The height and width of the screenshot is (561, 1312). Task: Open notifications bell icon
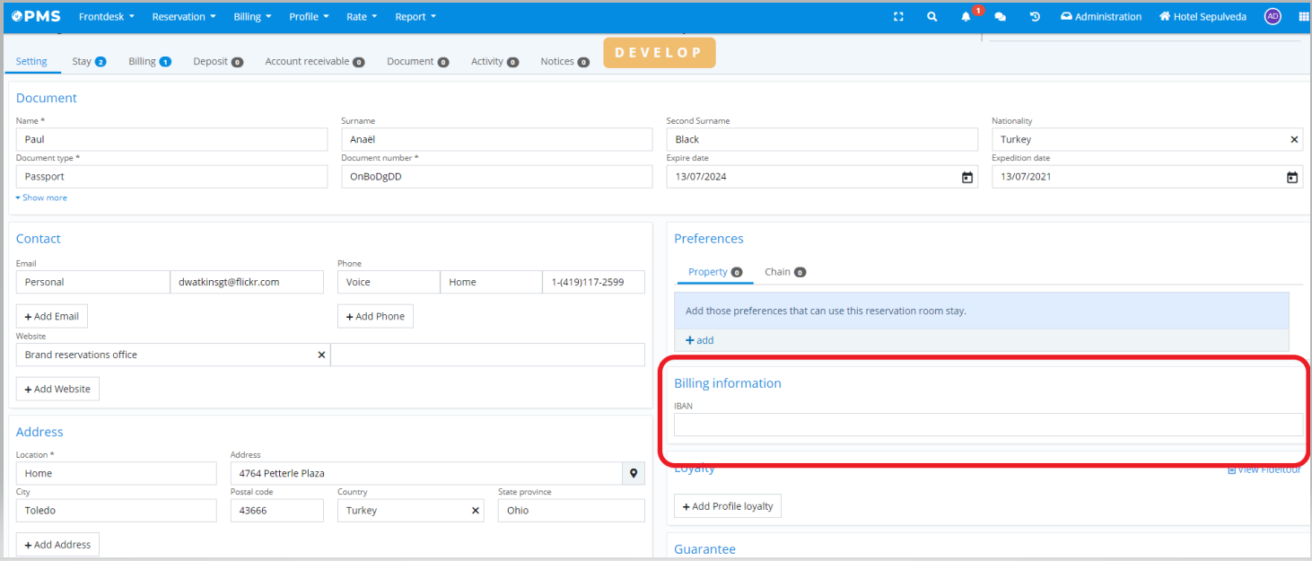[x=967, y=16]
